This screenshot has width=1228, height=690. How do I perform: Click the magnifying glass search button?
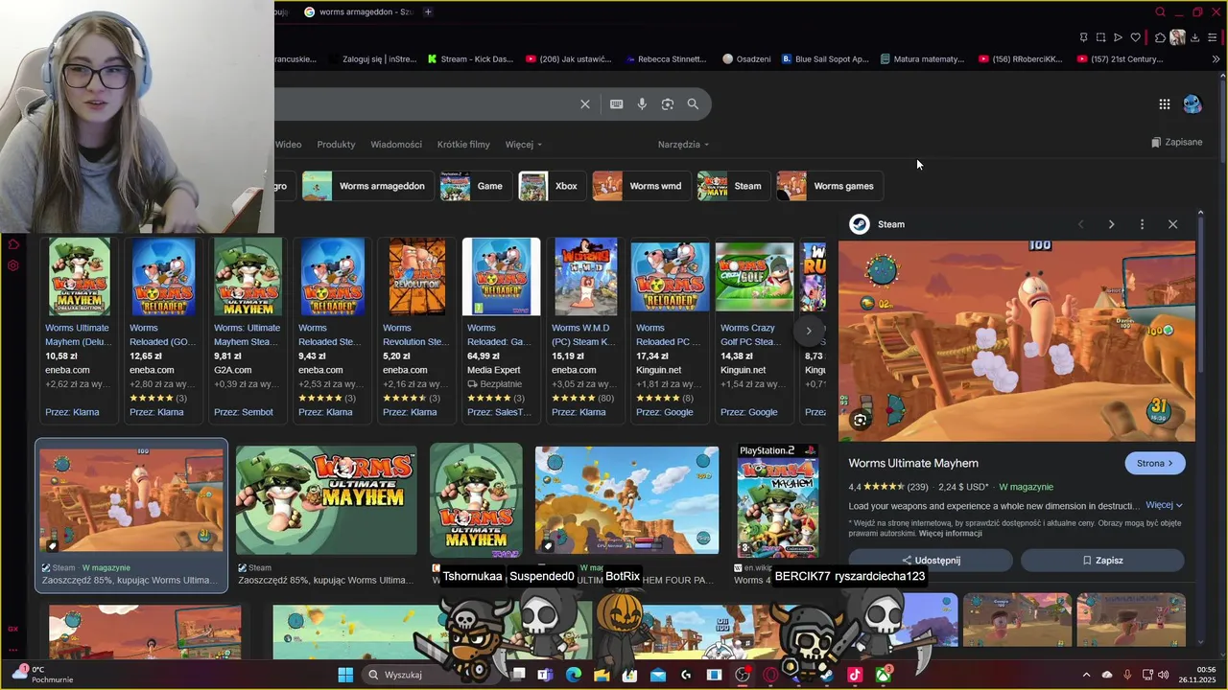pyautogui.click(x=693, y=104)
